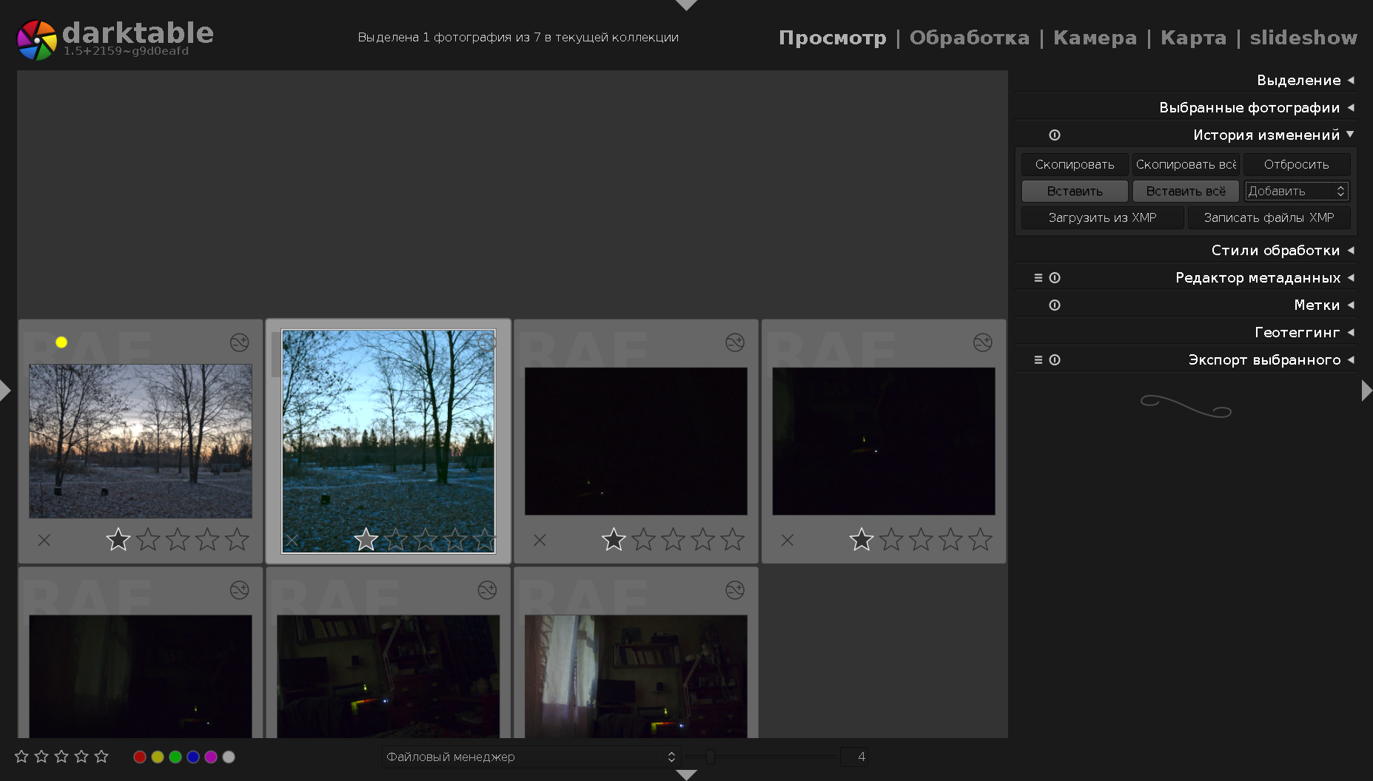Set five stars on fourth top-row photo

980,539
